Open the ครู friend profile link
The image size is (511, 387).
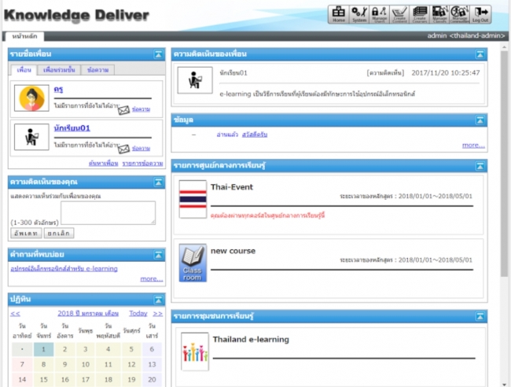58,90
